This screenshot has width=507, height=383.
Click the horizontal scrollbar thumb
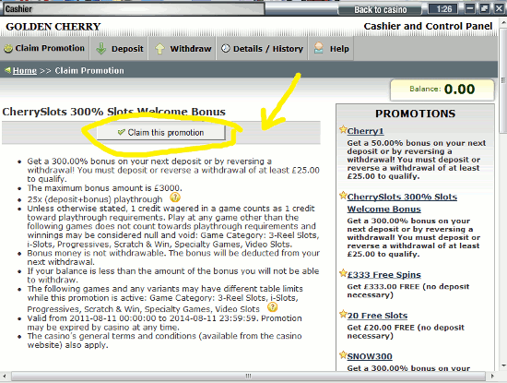pyautogui.click(x=248, y=376)
